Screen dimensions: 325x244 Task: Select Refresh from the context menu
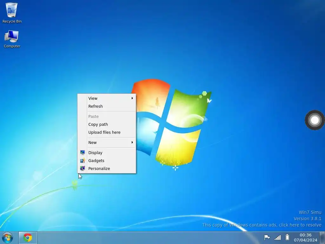coord(107,106)
